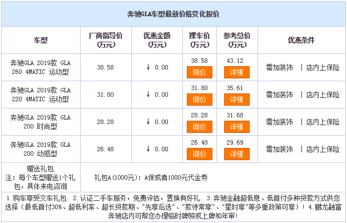Open 详情 for the 35.61 total price row
The width and height of the screenshot is (347, 223).
pyautogui.click(x=237, y=100)
